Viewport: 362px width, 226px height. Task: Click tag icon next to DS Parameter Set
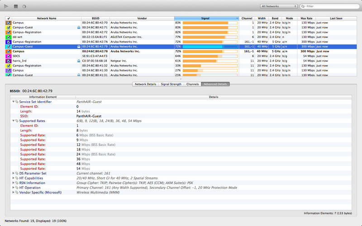click(x=17, y=173)
